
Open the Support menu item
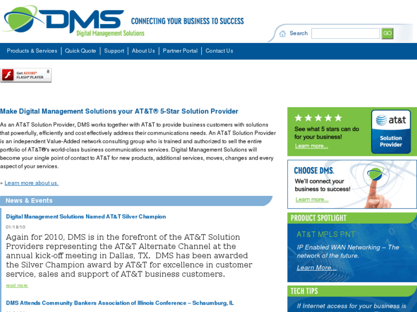click(x=114, y=51)
